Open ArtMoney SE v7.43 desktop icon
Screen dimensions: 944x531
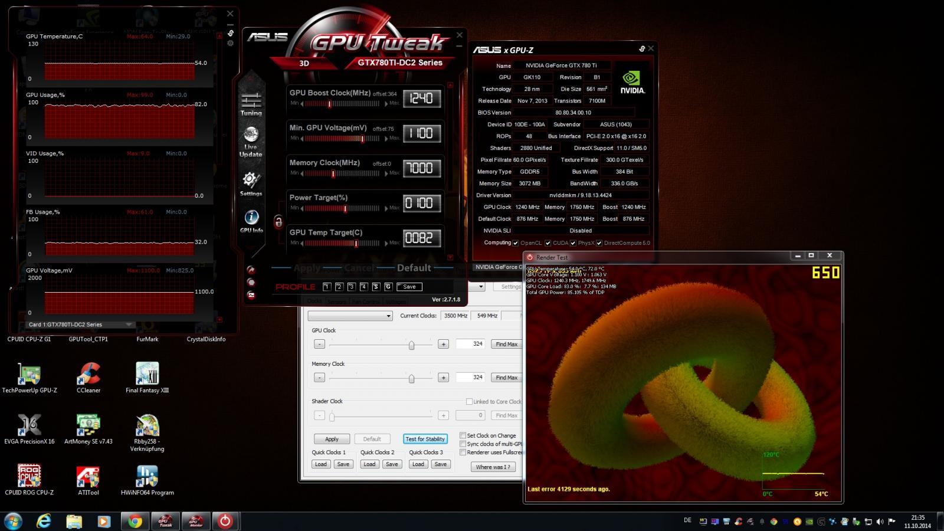point(88,429)
